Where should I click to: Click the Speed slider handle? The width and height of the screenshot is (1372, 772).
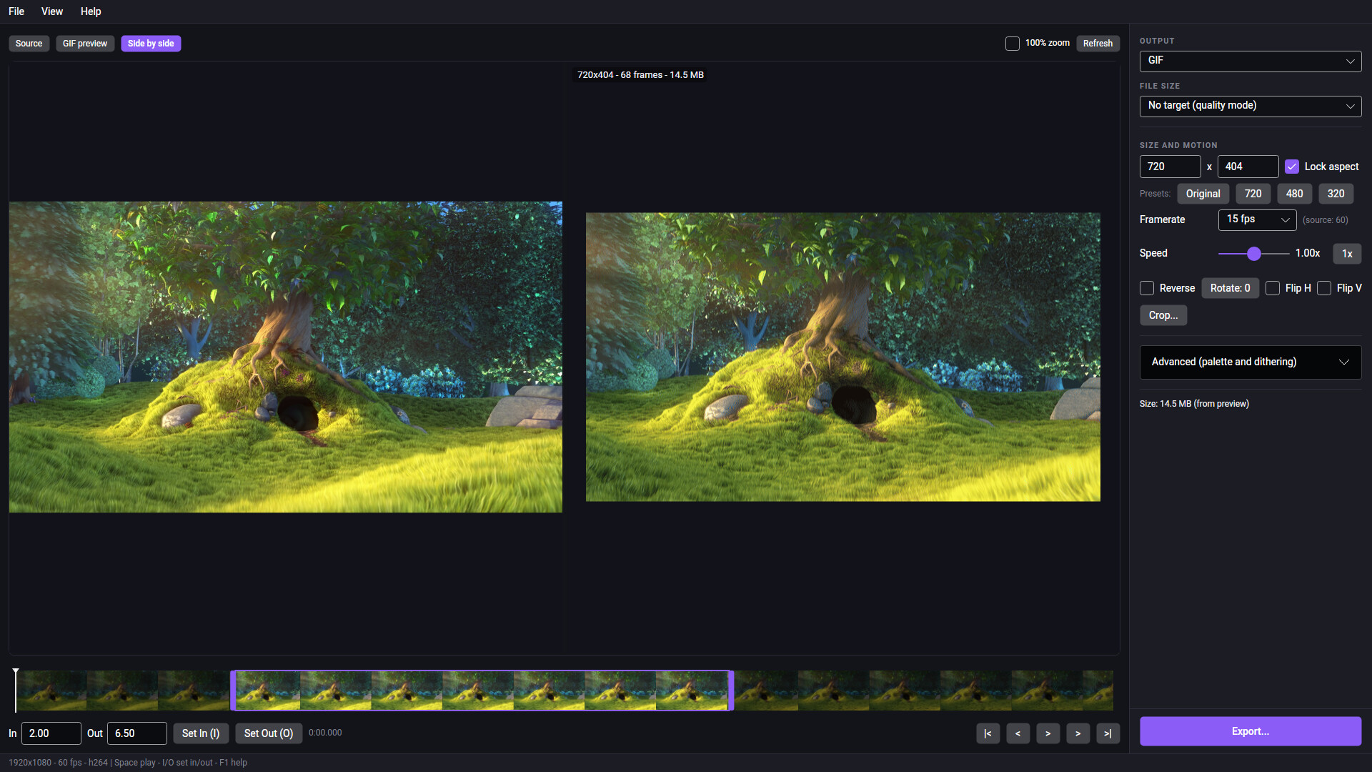coord(1253,254)
